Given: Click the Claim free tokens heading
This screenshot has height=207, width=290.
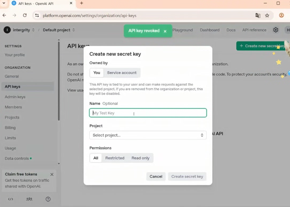Looking at the screenshot, I should 21,174.
